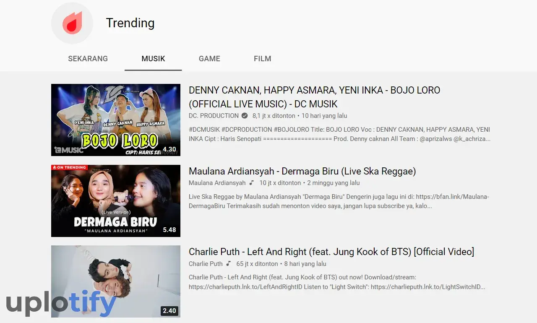
Task: Click the #DCMUSIK #DCPRODUCTION description text
Action: pyautogui.click(x=340, y=134)
